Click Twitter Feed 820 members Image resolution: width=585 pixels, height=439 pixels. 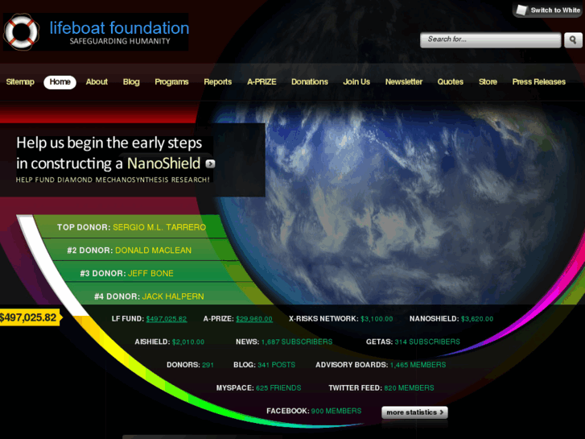pyautogui.click(x=409, y=388)
